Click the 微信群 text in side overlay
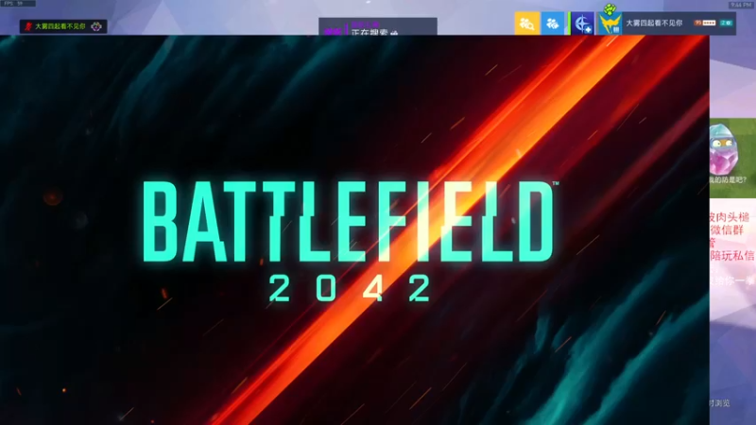This screenshot has width=756, height=425. click(727, 230)
